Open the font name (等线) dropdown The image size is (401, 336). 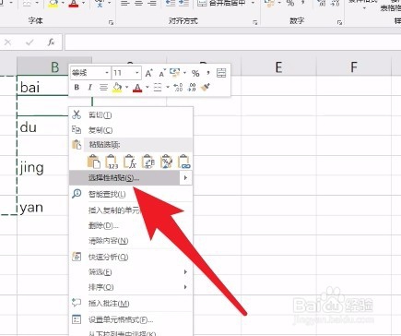pyautogui.click(x=107, y=73)
